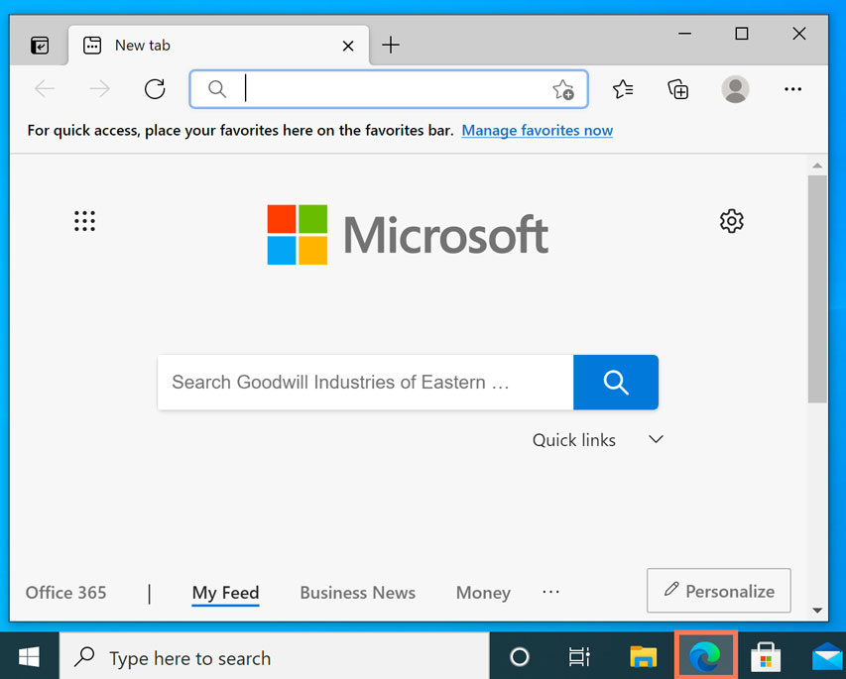Open the Favorites list icon on toolbar
Screen dimensions: 846x679
pyautogui.click(x=623, y=89)
